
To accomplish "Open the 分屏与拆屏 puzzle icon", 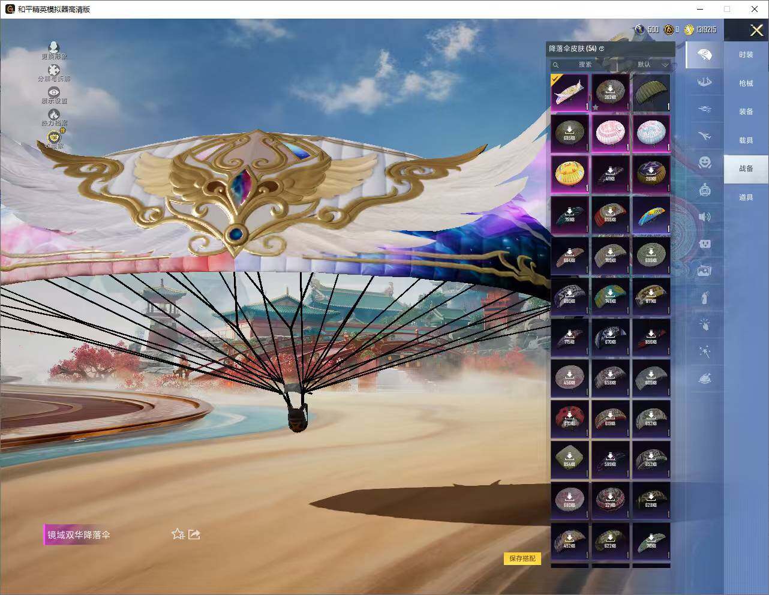I will click(54, 70).
